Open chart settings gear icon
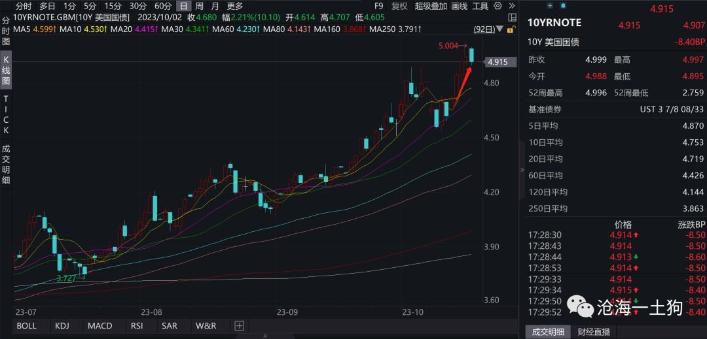 pyautogui.click(x=498, y=6)
